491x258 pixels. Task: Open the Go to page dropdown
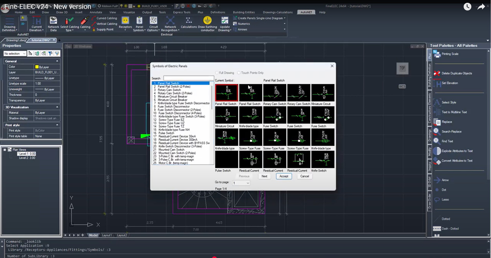click(241, 183)
